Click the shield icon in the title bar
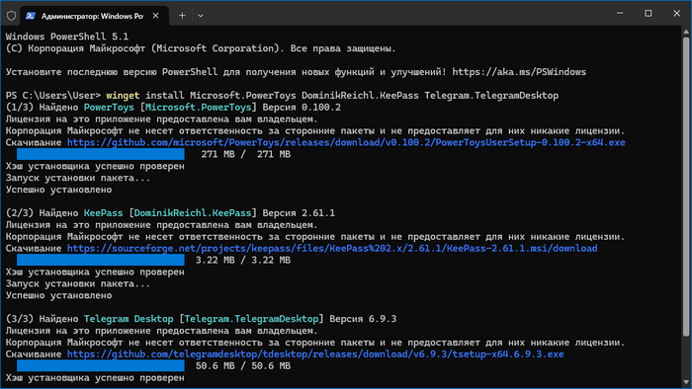 12,16
